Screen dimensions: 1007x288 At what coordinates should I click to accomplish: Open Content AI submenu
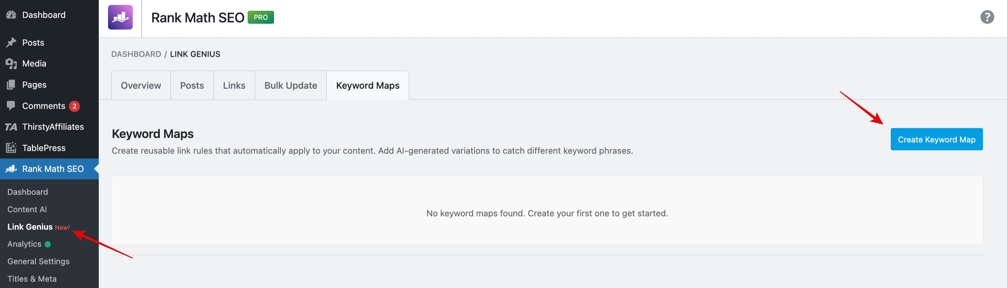coord(27,209)
